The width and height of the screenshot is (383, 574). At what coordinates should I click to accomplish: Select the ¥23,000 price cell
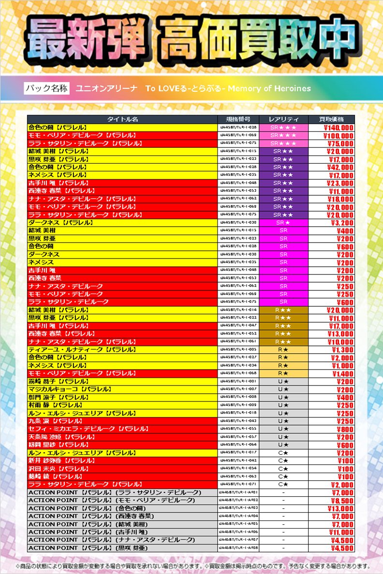(x=331, y=183)
